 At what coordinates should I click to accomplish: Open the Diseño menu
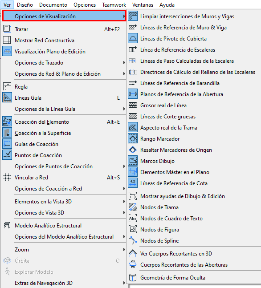point(25,4)
